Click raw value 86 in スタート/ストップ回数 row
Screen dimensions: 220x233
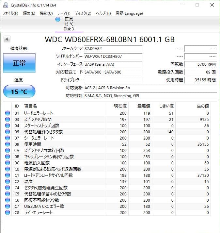coord(207,126)
